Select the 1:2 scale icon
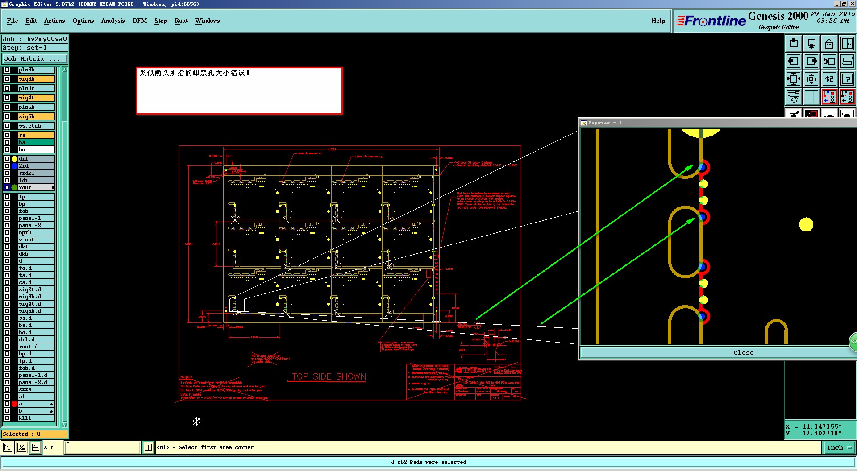 pyautogui.click(x=829, y=79)
